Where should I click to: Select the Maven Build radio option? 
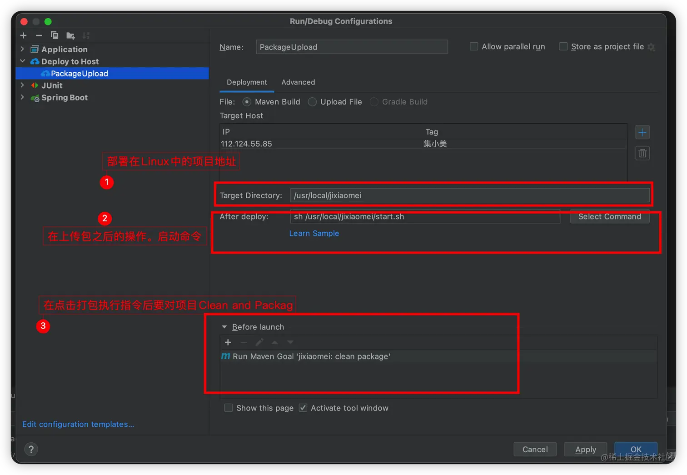[x=247, y=102]
